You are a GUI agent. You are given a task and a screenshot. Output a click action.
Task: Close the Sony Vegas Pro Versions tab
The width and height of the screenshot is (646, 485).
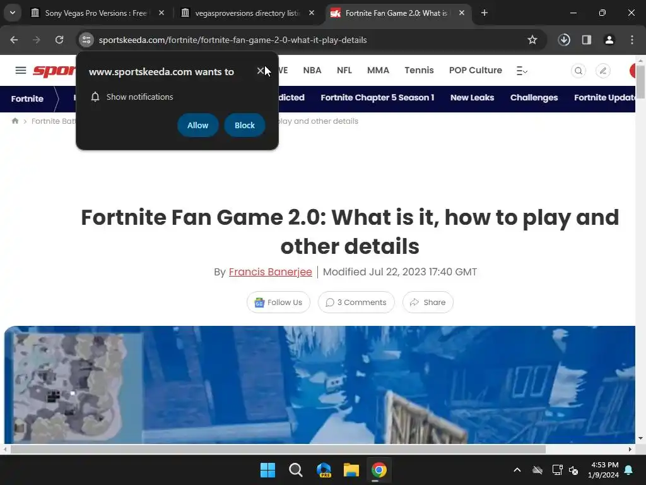161,13
